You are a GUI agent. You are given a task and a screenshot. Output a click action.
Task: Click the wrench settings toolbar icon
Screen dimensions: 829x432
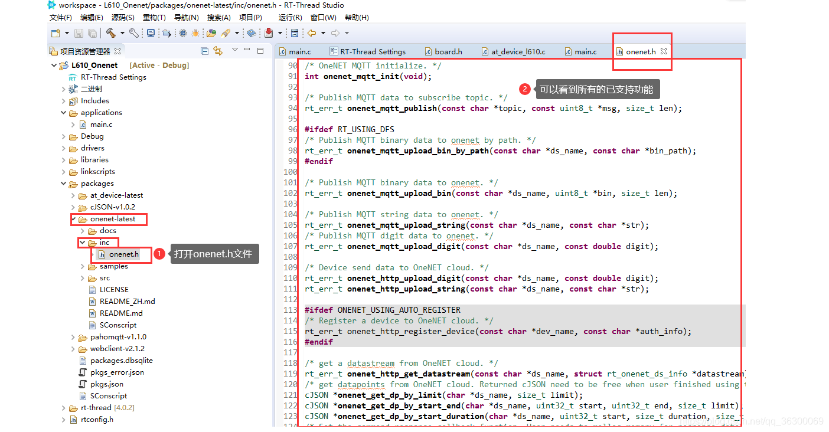coord(134,33)
